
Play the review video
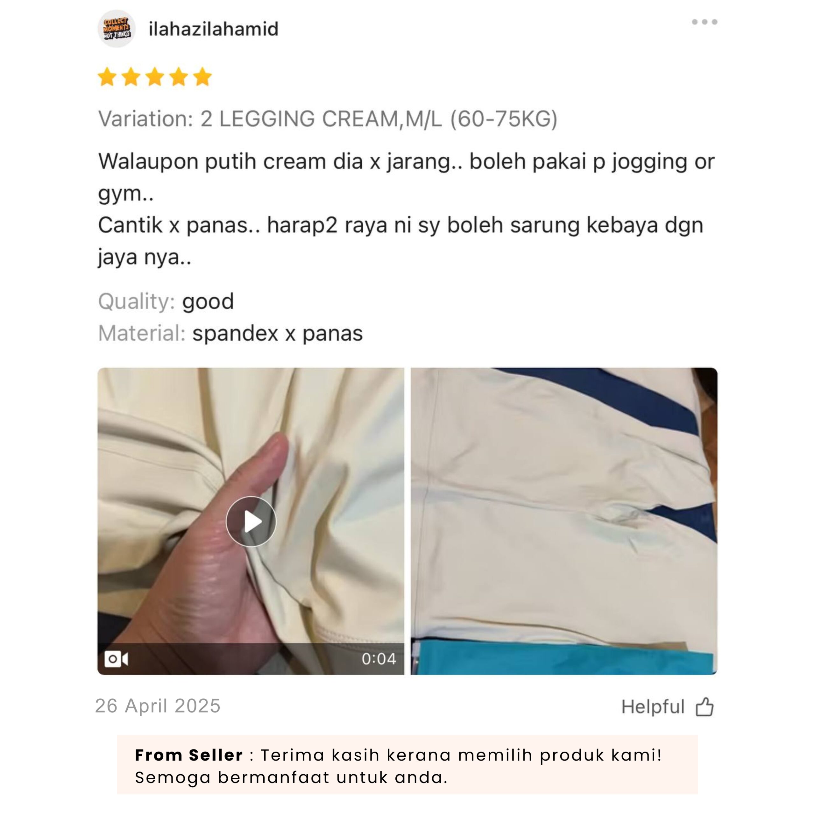pos(251,522)
